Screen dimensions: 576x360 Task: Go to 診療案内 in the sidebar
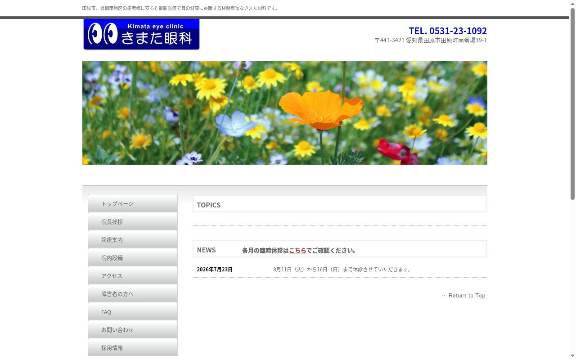(x=133, y=239)
